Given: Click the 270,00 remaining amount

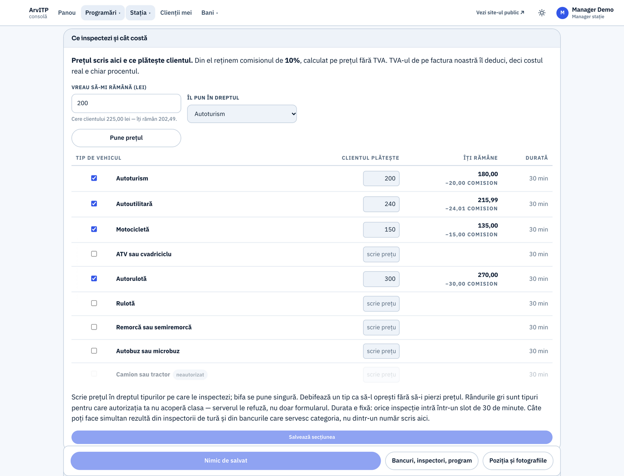Looking at the screenshot, I should [488, 275].
